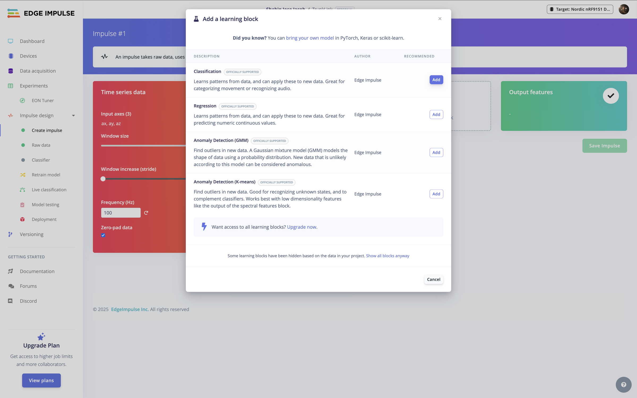Click the Dashboard monitor icon

[x=11, y=41]
